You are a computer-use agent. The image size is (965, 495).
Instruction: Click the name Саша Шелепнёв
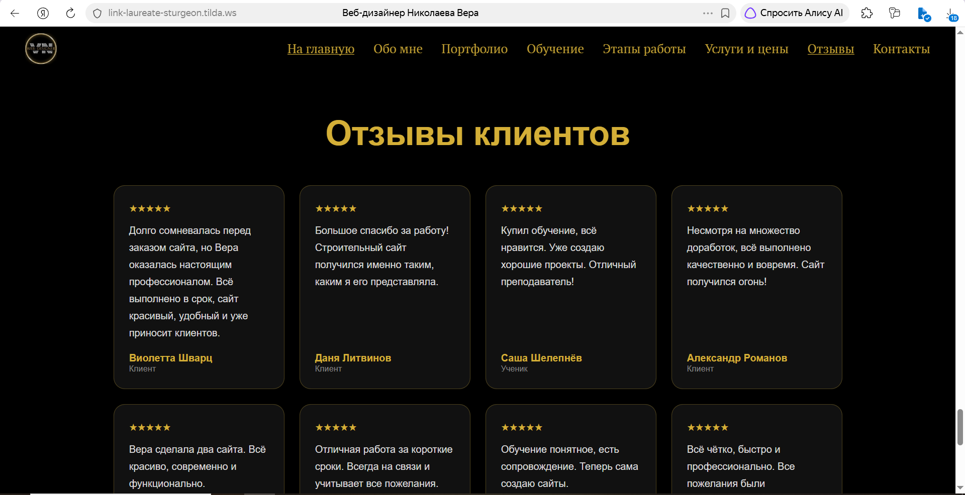541,358
